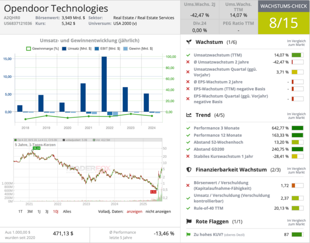Click the checkmark beside Abstand 52-Wochenhoch

click(x=188, y=142)
